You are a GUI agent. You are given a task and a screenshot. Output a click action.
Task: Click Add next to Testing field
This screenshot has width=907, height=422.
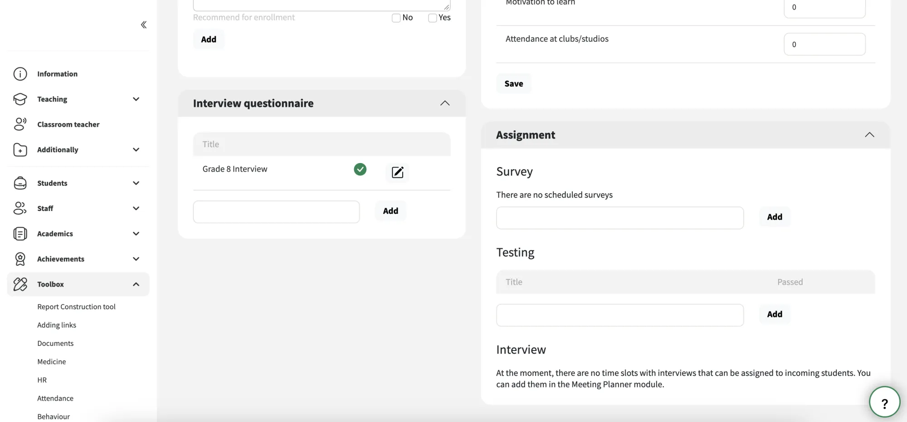(775, 314)
